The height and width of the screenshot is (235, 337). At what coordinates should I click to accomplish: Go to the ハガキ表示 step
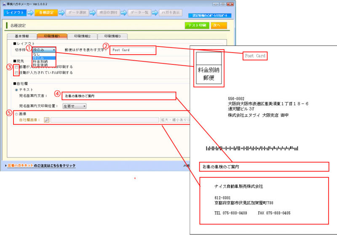pos(171,13)
